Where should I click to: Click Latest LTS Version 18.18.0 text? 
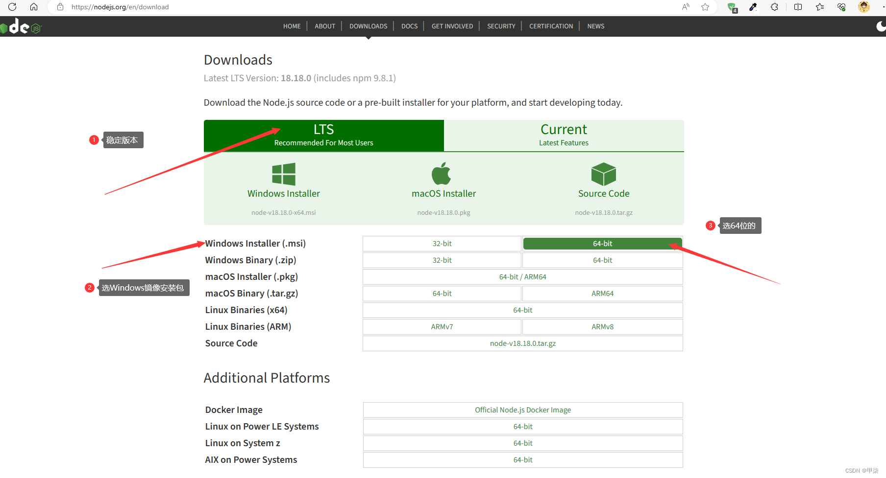click(300, 78)
